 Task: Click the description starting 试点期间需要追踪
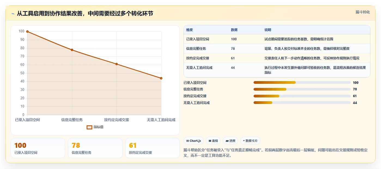tap(299, 39)
